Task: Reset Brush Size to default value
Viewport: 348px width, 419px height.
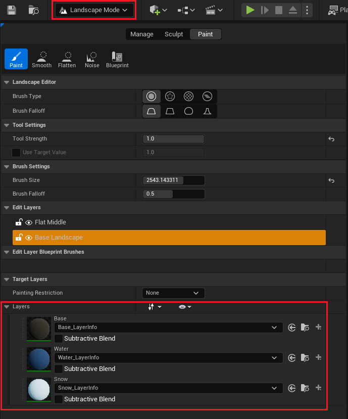Action: pos(331,180)
